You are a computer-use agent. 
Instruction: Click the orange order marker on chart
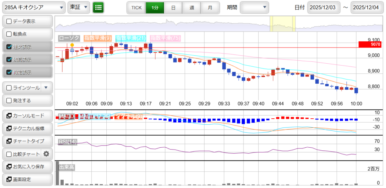72,45
